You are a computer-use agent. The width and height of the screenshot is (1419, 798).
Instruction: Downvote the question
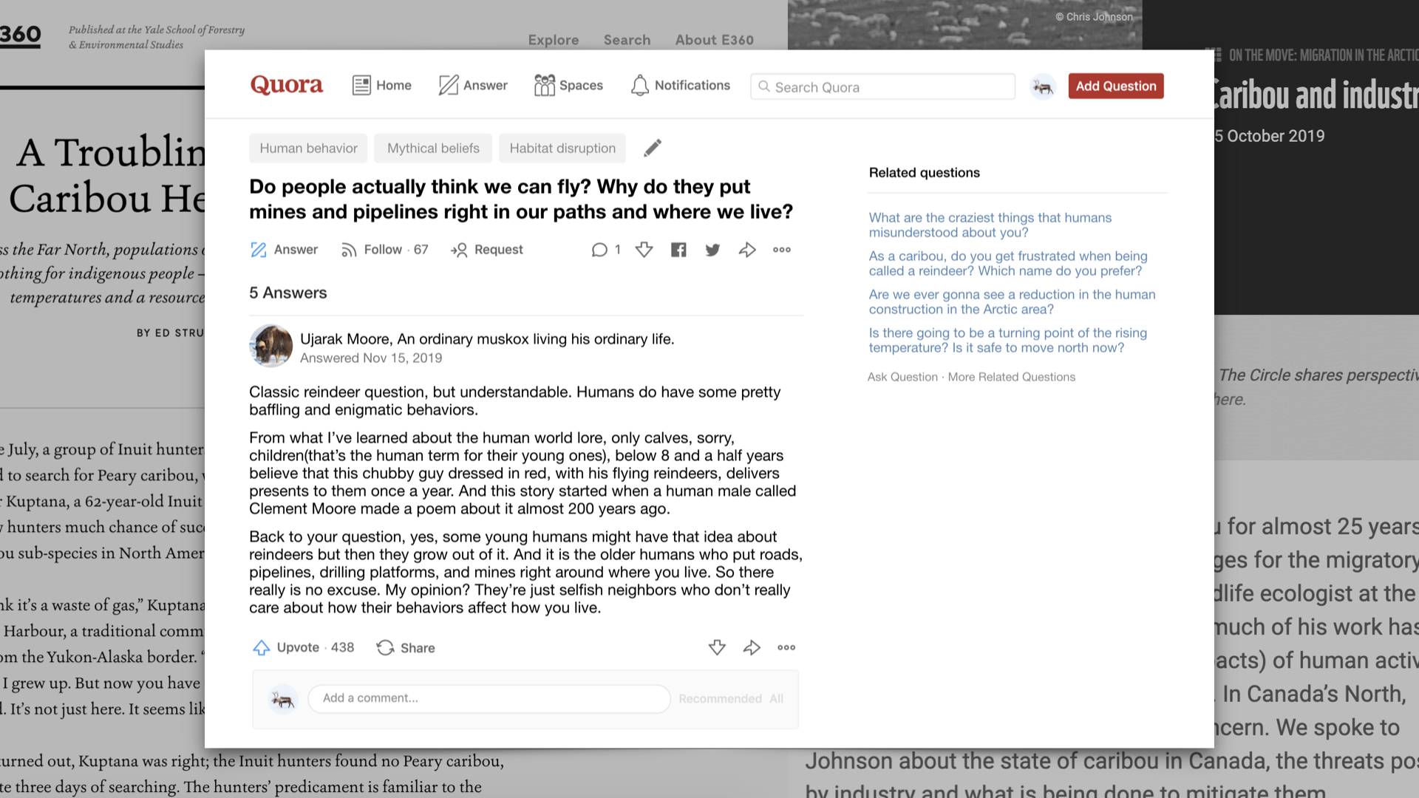644,250
